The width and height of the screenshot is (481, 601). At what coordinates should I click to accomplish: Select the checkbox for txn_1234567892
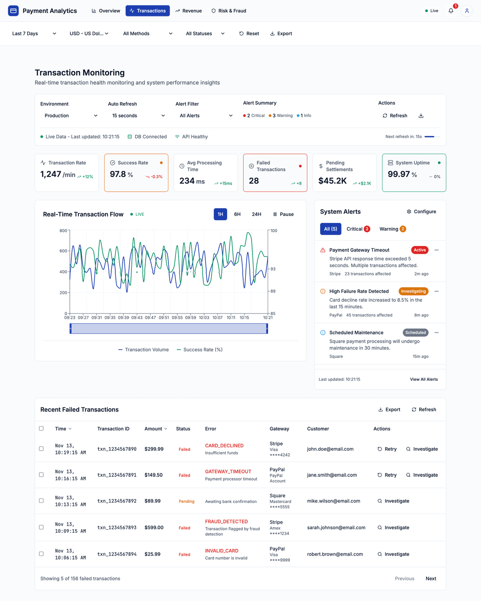pyautogui.click(x=41, y=501)
